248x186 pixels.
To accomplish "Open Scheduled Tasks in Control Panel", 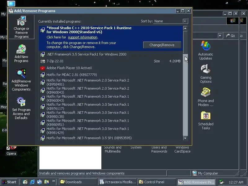I will point(206,120).
